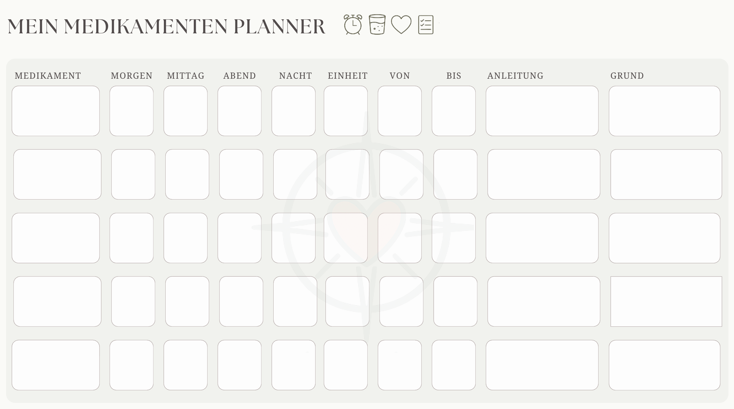This screenshot has width=734, height=409.
Task: Click the checklist icon in header
Action: coord(426,25)
